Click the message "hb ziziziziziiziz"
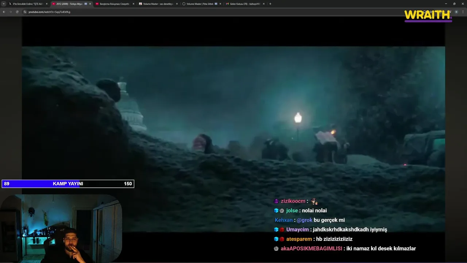The width and height of the screenshot is (467, 263). point(334,239)
